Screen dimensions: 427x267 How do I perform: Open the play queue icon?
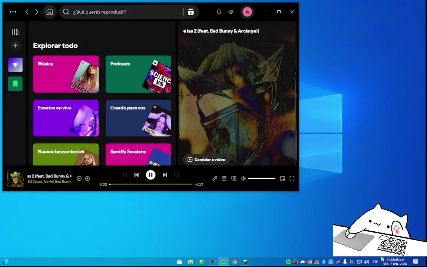pos(224,178)
